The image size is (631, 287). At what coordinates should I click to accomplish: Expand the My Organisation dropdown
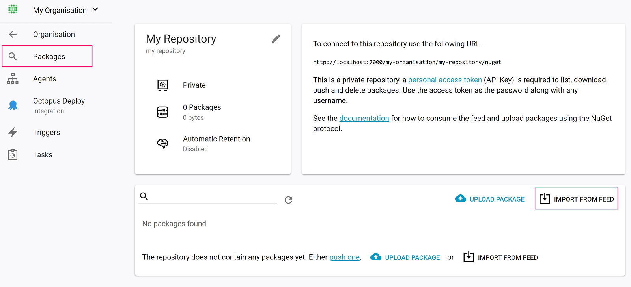(95, 10)
